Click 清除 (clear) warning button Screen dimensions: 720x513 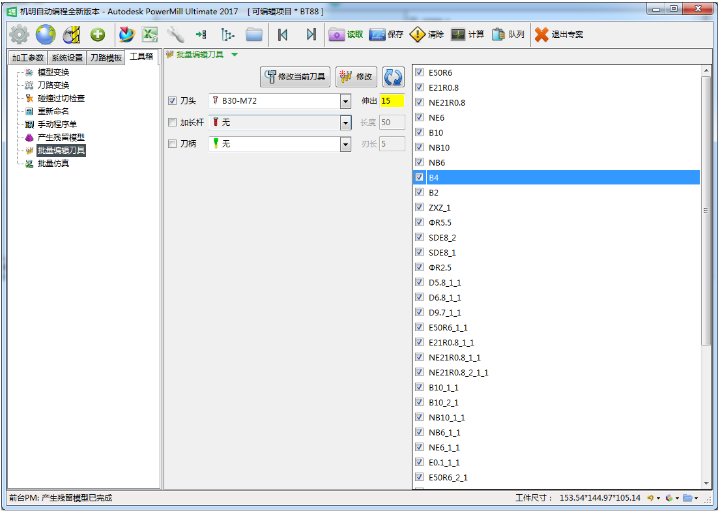tap(427, 35)
